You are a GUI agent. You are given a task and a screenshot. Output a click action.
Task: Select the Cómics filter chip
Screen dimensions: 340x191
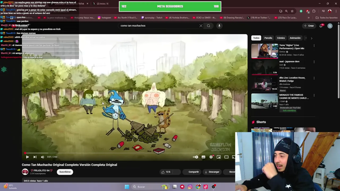(281, 38)
